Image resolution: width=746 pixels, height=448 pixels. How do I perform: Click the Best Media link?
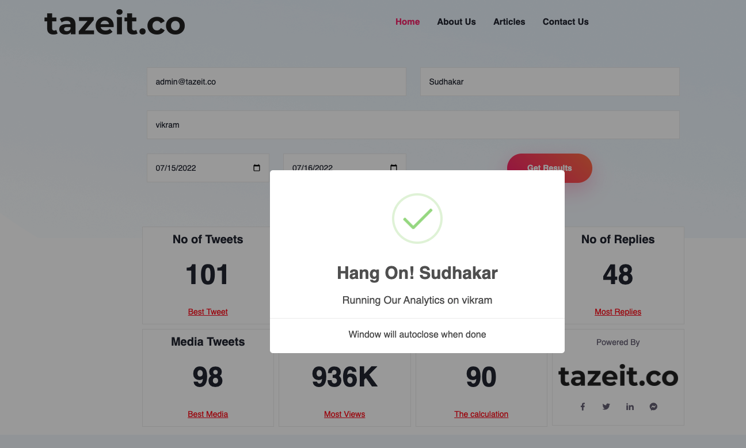tap(208, 414)
